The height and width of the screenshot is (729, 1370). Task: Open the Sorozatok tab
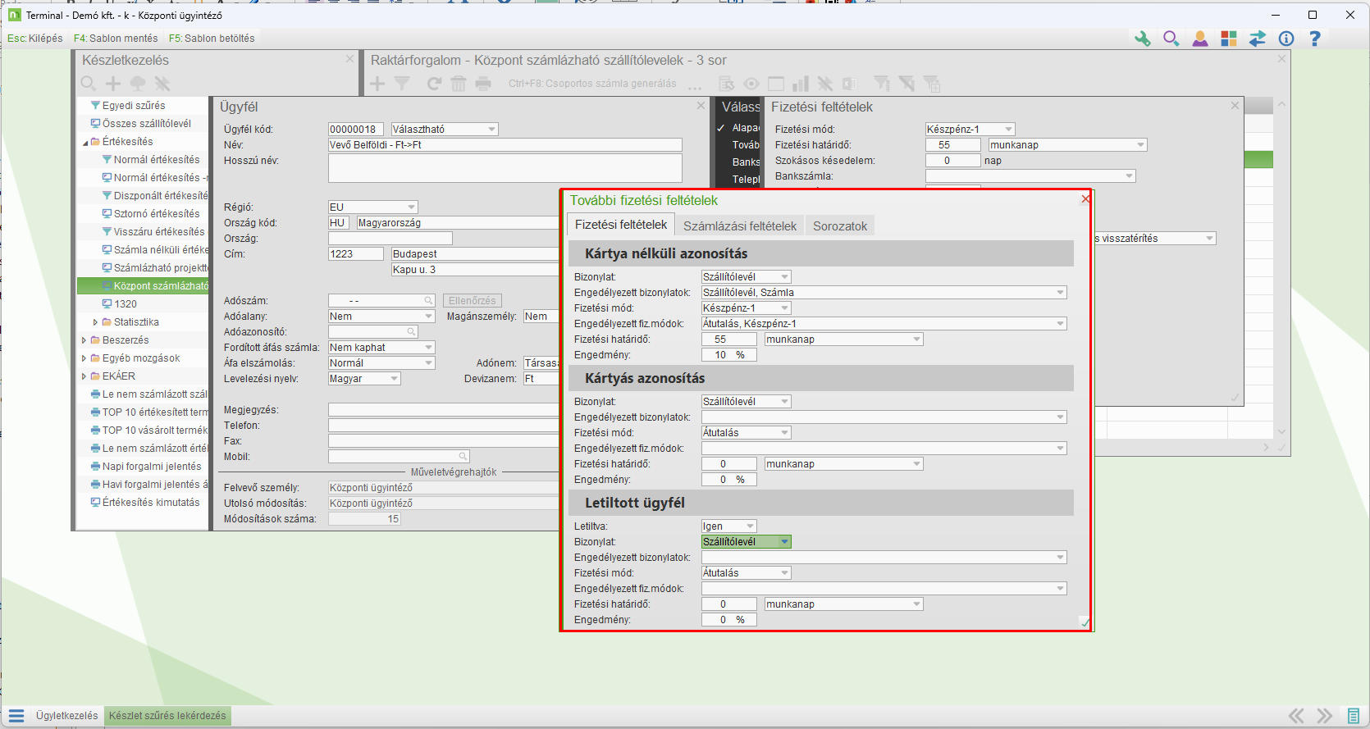(839, 226)
